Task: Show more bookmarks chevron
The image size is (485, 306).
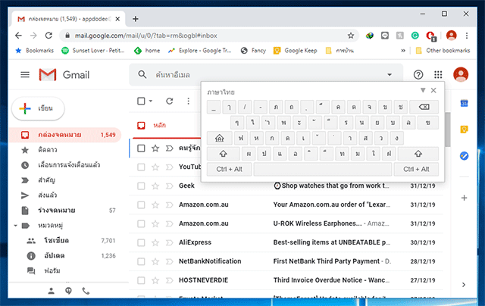Action: [x=403, y=51]
